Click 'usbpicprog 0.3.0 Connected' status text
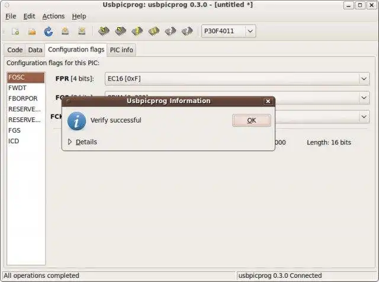Image resolution: width=379 pixels, height=282 pixels. (280, 275)
